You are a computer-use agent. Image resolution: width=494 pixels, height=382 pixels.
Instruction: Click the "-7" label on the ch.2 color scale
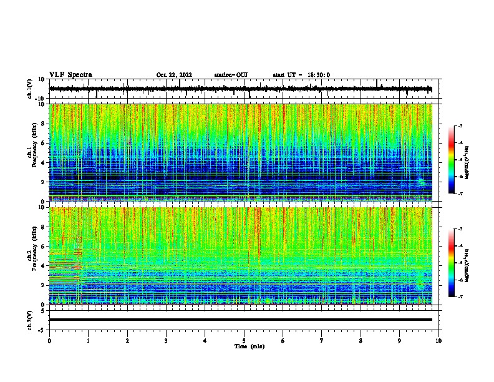click(460, 296)
